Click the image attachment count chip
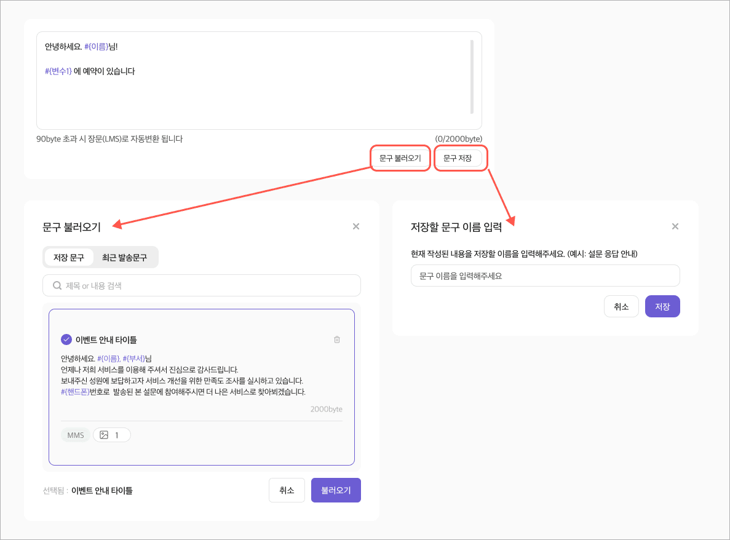This screenshot has height=540, width=730. tap(112, 435)
